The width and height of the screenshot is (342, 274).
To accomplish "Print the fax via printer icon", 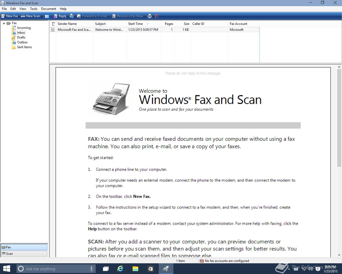I will point(150,16).
